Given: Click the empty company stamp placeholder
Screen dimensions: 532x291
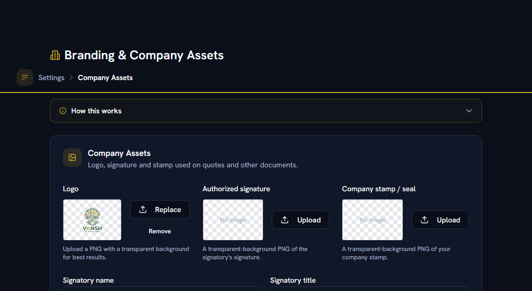Looking at the screenshot, I should (372, 220).
